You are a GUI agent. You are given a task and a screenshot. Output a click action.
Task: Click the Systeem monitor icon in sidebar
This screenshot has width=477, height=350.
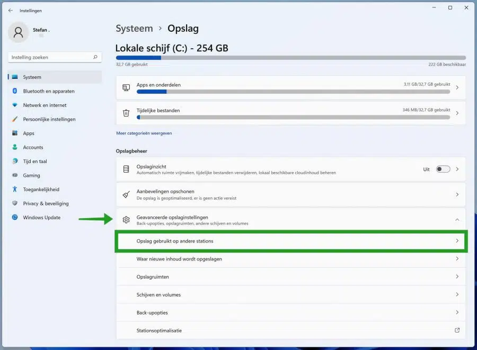pyautogui.click(x=15, y=77)
